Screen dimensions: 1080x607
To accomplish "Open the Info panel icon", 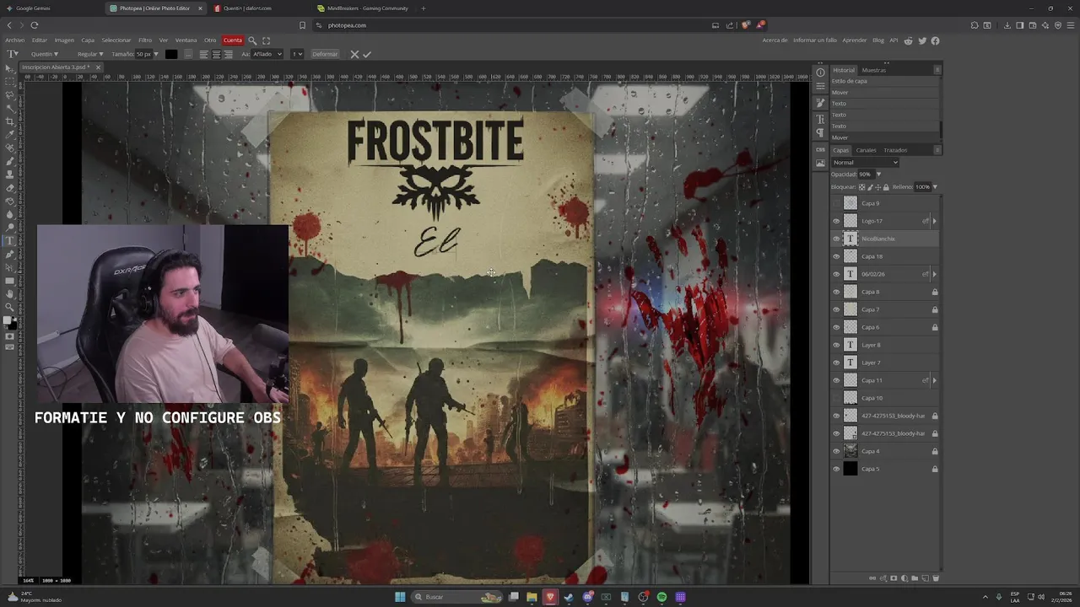I will pos(820,73).
